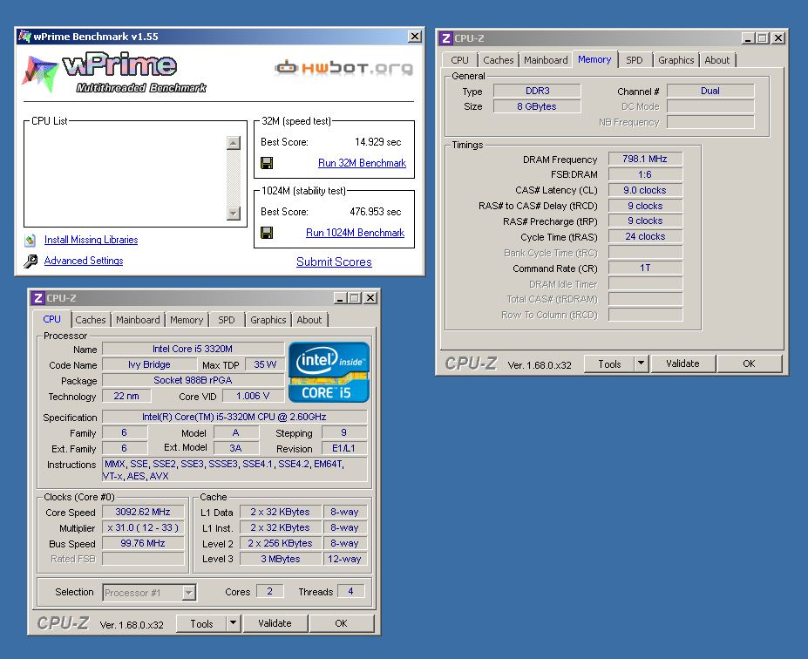
Task: Click scroll down arrow in CPU List
Action: click(x=234, y=213)
